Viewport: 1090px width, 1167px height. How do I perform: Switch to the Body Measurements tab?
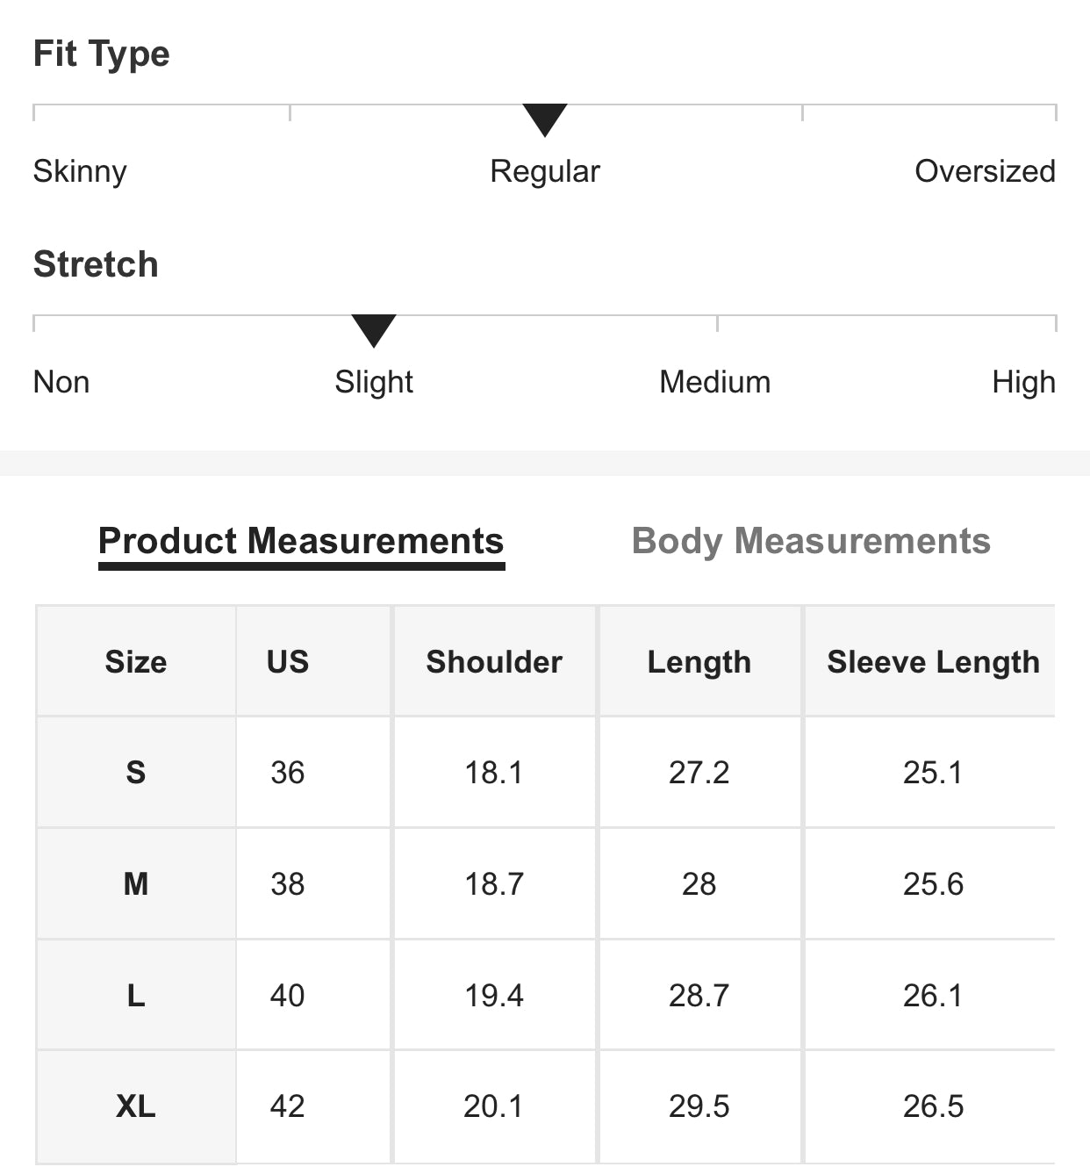pos(811,541)
